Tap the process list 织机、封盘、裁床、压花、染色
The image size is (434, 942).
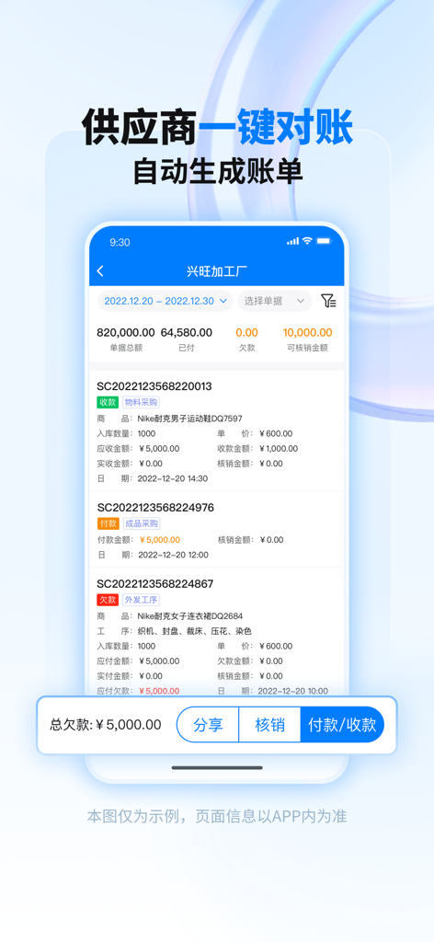(195, 631)
